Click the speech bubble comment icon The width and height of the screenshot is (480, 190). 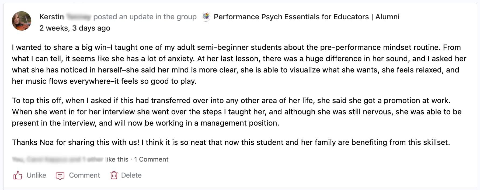click(x=60, y=176)
